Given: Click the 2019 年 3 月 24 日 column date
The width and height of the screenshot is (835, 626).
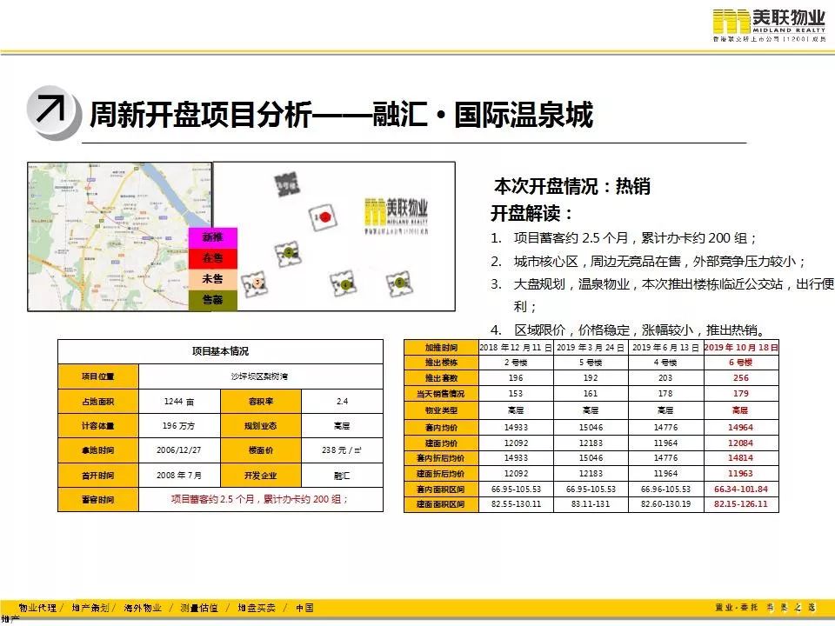Looking at the screenshot, I should pos(591,348).
